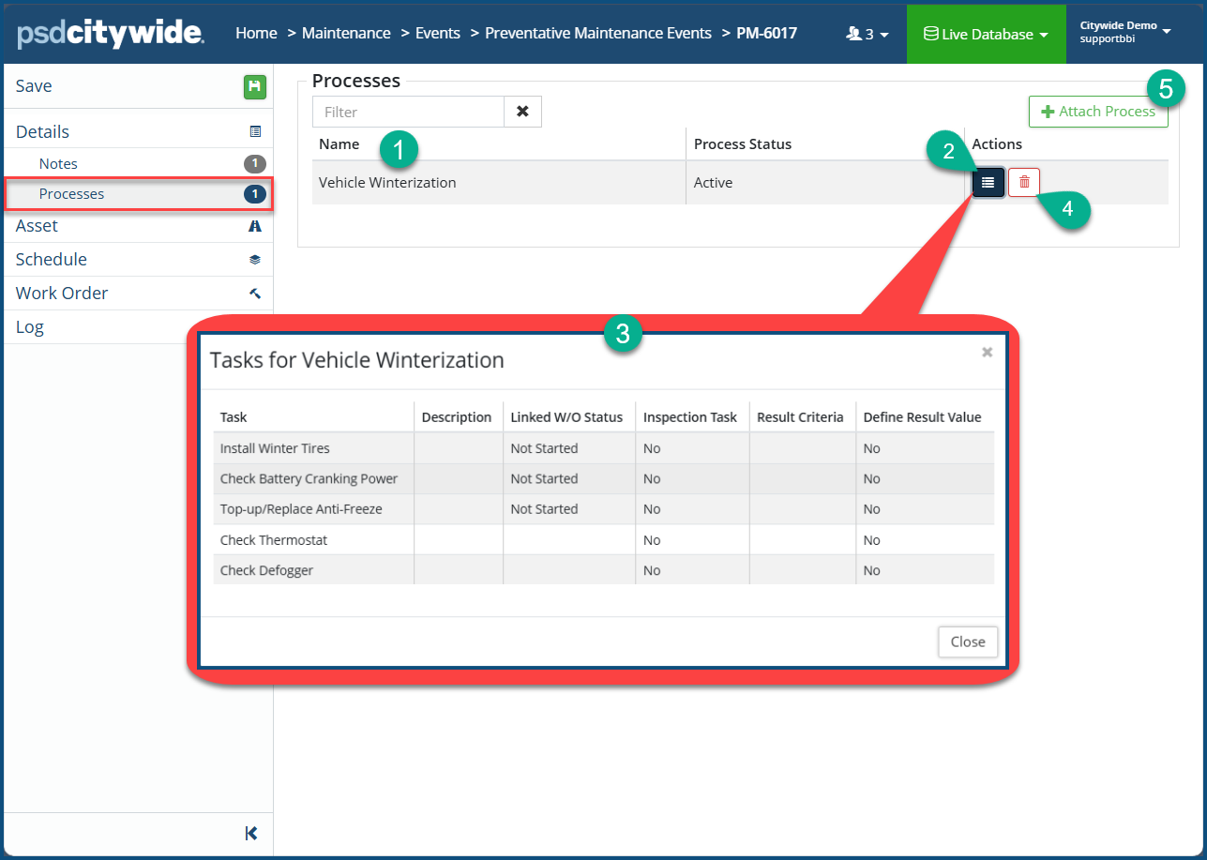
Task: Delete Vehicle Winterization process via trash icon
Action: click(1024, 183)
